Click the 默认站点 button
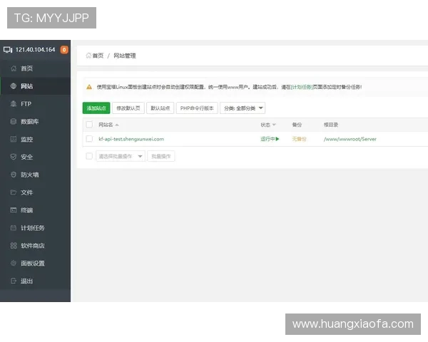This screenshot has width=428, height=342. click(160, 108)
